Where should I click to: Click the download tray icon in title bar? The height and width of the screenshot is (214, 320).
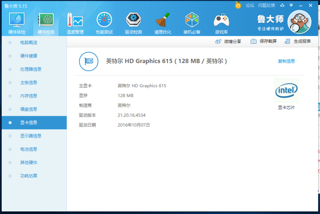(282, 5)
